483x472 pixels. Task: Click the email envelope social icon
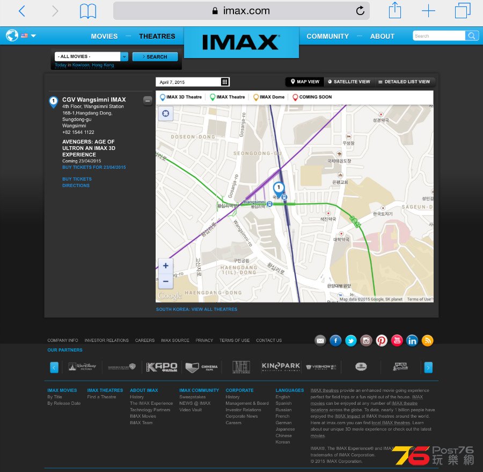[320, 341]
